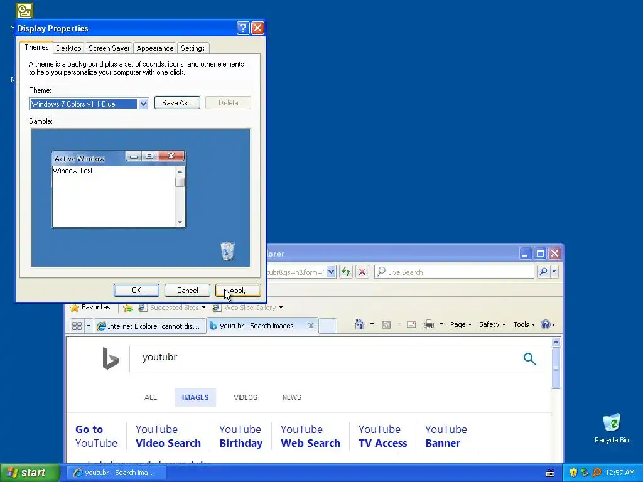Open the search provider dropdown arrow
Image resolution: width=643 pixels, height=482 pixels.
pyautogui.click(x=554, y=271)
